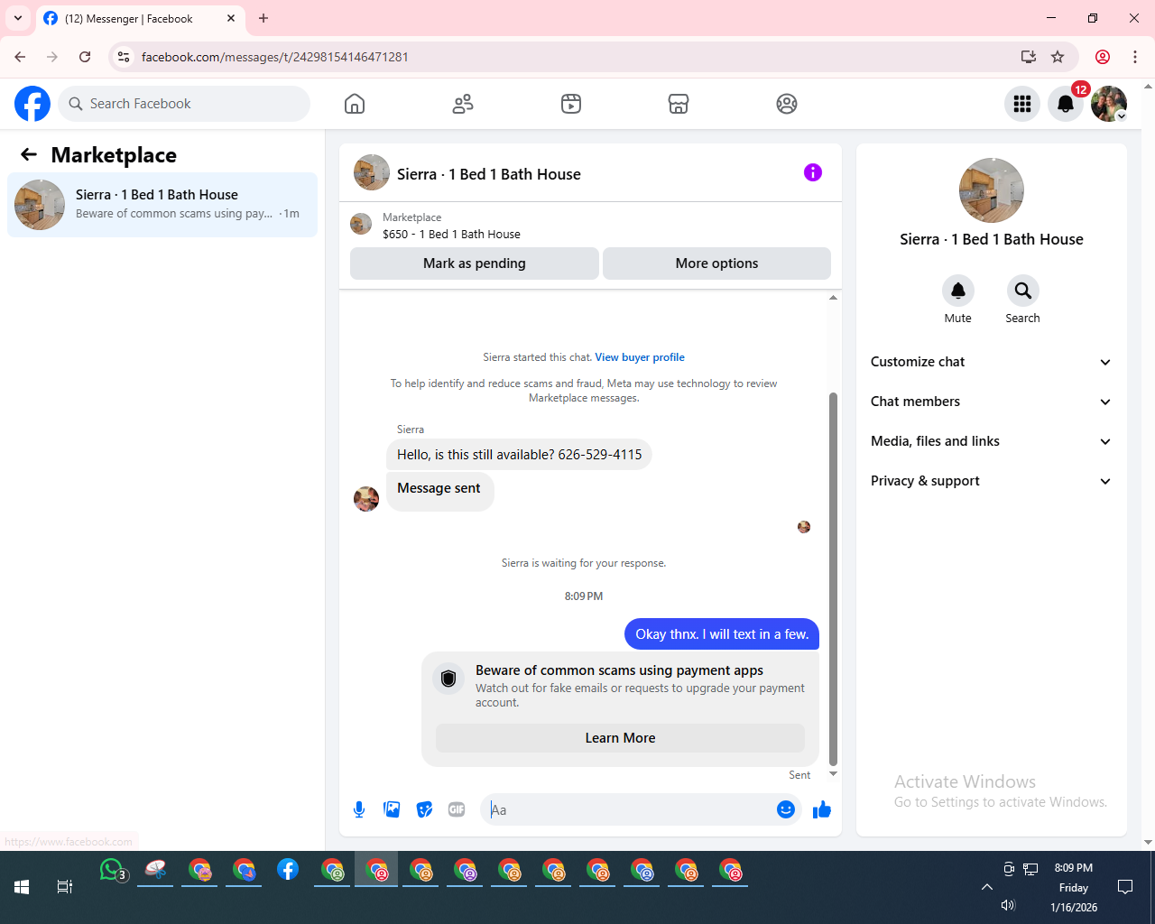Open the Video (Watch) icon
Image resolution: width=1155 pixels, height=924 pixels.
pos(571,104)
